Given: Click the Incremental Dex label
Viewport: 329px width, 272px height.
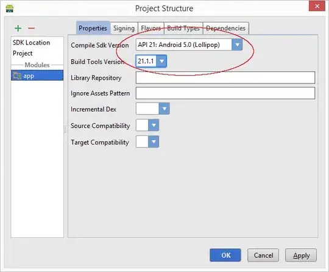Looking at the screenshot, I should point(93,109).
